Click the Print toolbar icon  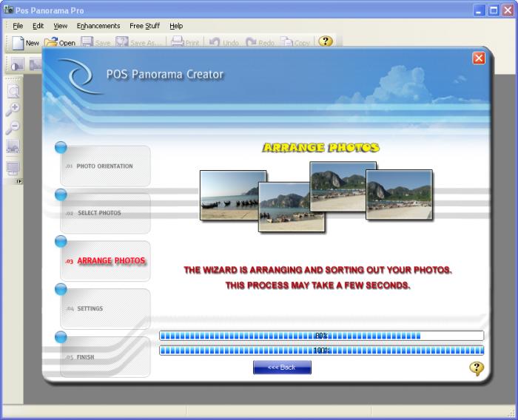click(x=178, y=42)
